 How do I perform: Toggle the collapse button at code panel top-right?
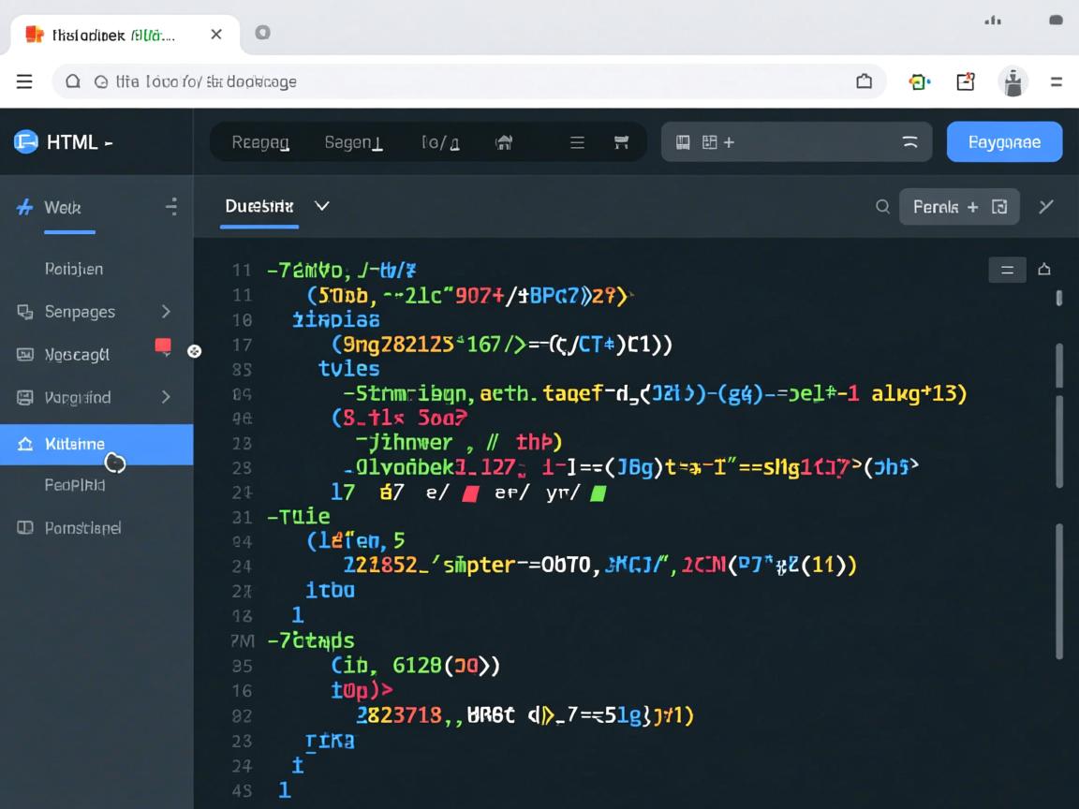click(x=1007, y=270)
